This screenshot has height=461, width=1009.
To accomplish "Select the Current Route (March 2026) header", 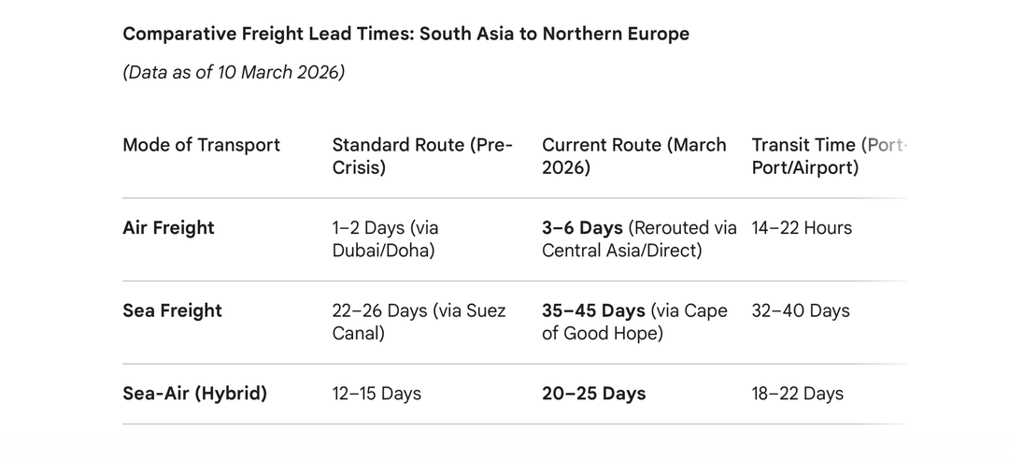I will [633, 156].
